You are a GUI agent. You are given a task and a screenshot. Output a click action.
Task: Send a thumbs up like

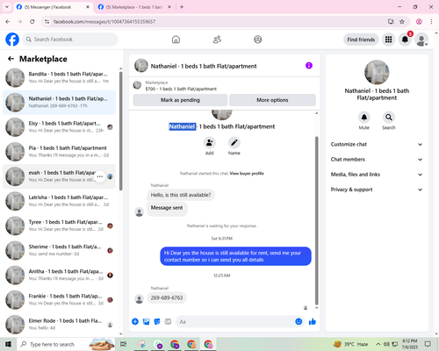(313, 322)
